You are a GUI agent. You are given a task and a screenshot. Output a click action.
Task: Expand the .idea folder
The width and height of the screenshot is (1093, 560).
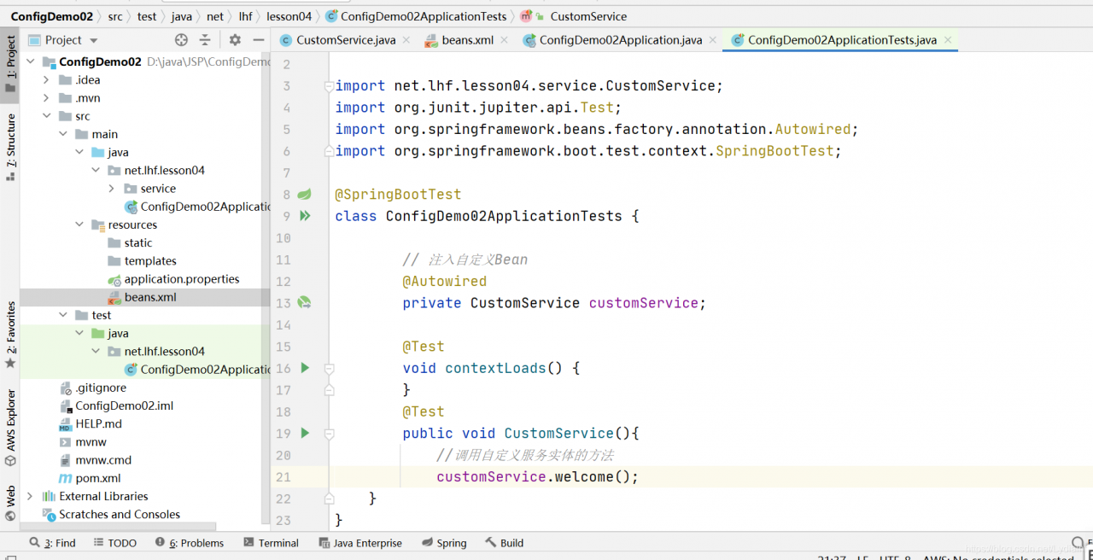46,80
